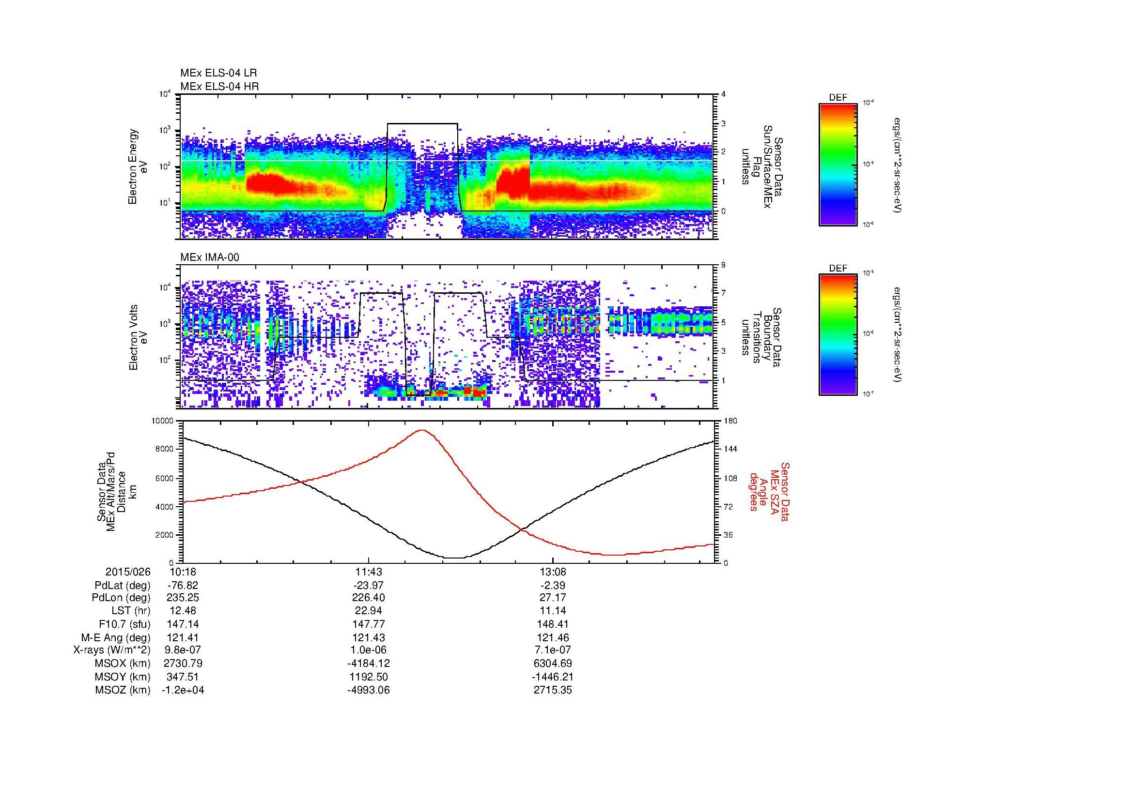Click the F10.7 value '147.77'
1133x800 pixels.
[x=368, y=624]
